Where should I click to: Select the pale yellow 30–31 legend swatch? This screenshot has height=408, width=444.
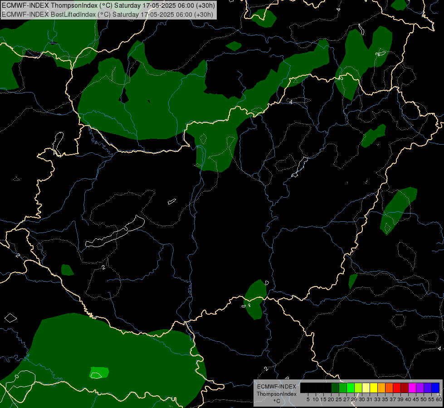pyautogui.click(x=366, y=388)
